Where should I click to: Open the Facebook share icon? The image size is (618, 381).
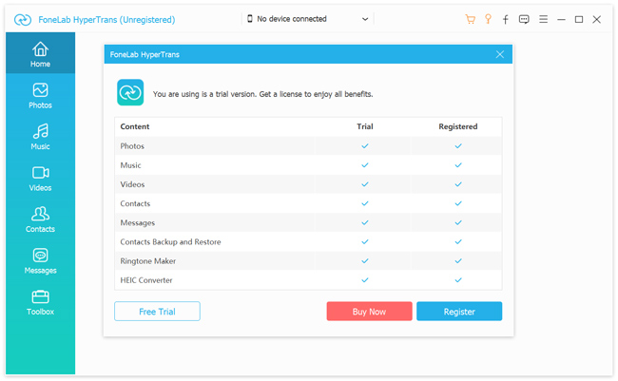[x=505, y=19]
